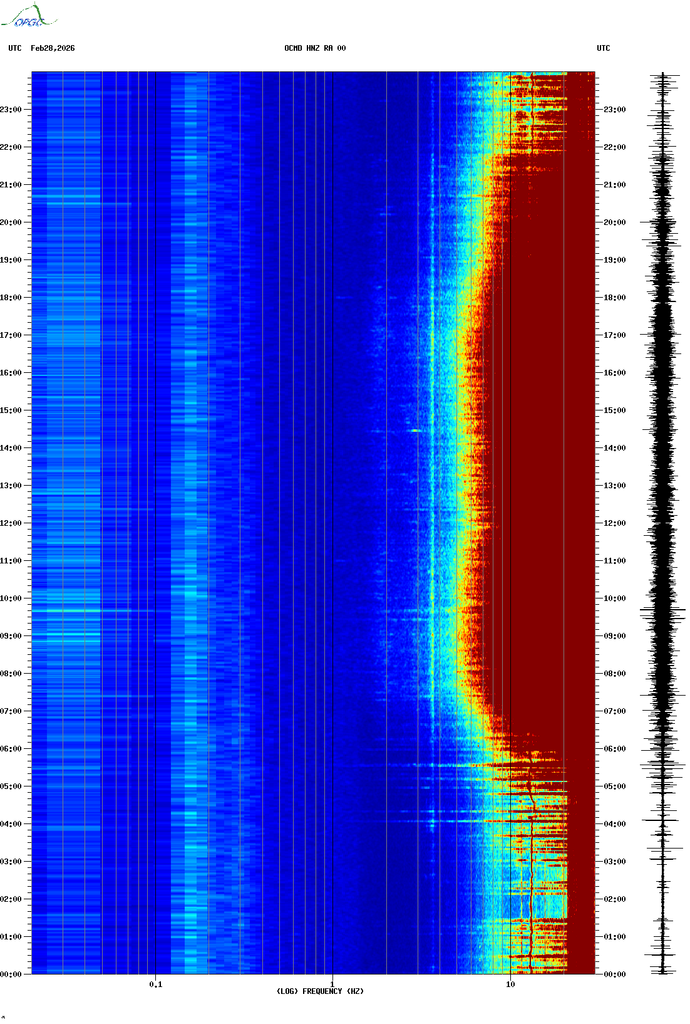Viewport: 690px width, 1024px height.
Task: Click the left 12:00 time label
Action: [x=11, y=523]
